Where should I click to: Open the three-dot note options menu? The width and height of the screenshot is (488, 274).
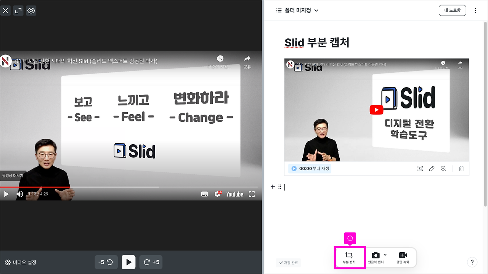pos(475,10)
